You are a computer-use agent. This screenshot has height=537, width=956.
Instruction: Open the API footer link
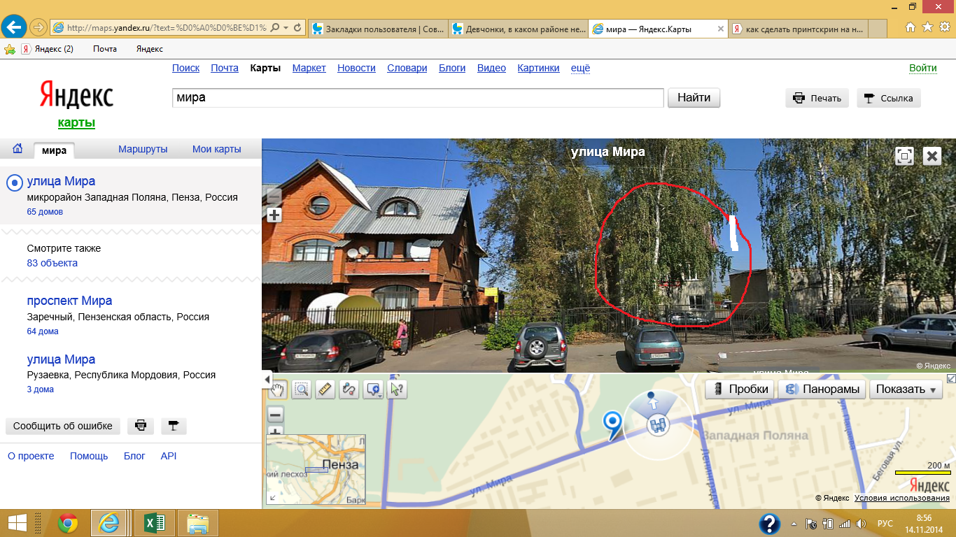click(169, 456)
